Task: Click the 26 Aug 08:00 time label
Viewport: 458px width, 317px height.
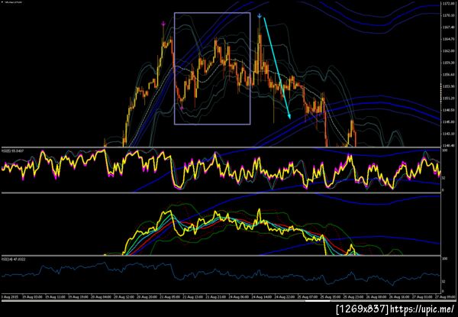Action: (376, 297)
